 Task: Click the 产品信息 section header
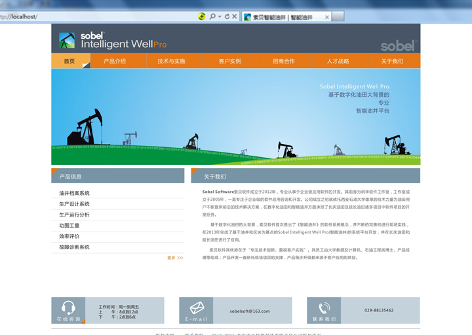coord(118,176)
